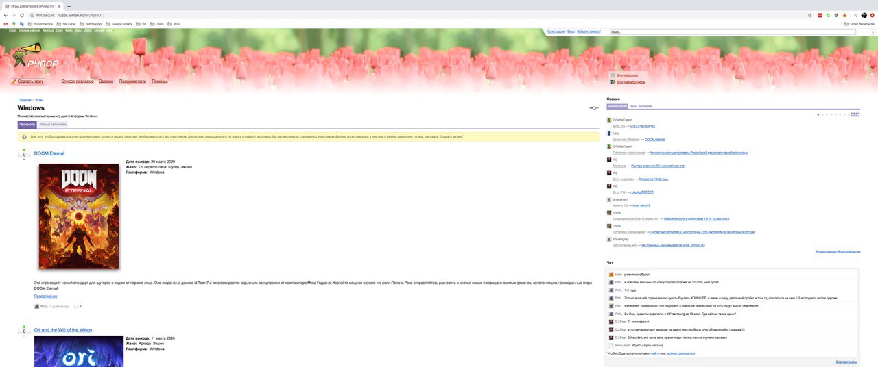Open Список разделов menu link

(77, 81)
